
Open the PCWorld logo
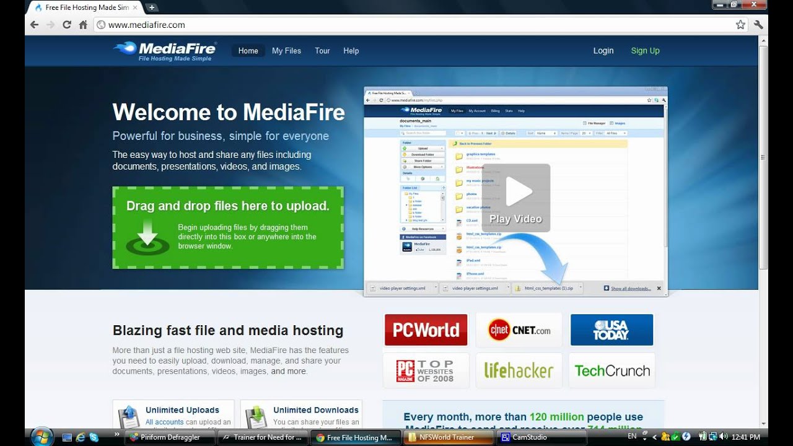coord(426,330)
